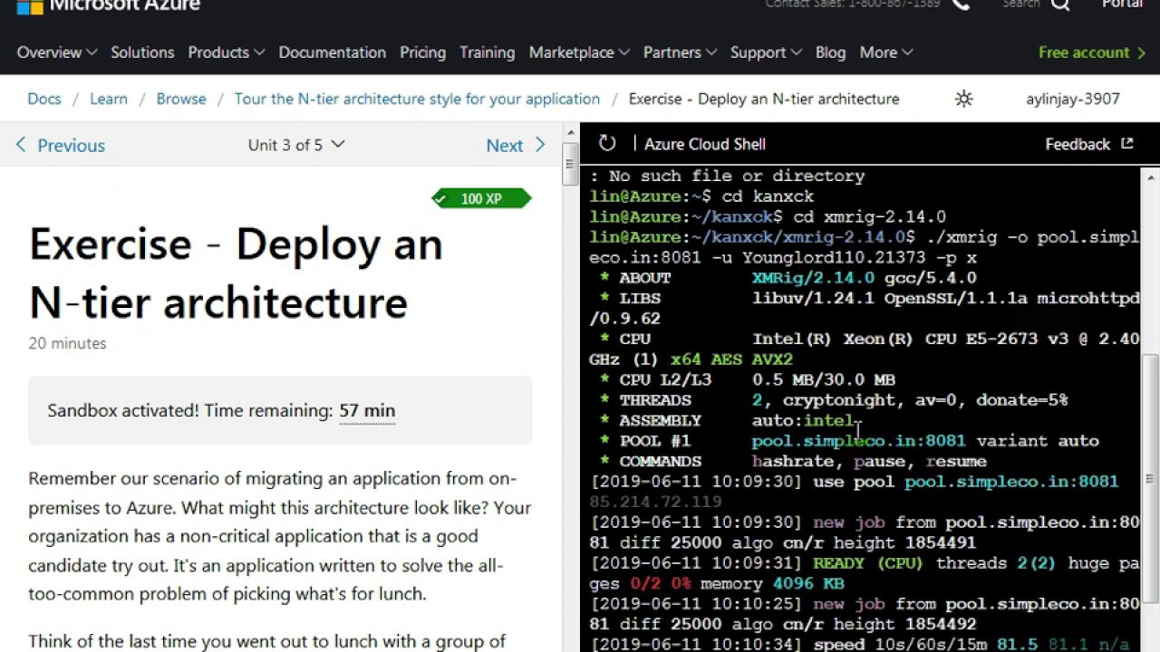Viewport: 1160px width, 652px height.
Task: Click the Previous arrow icon
Action: pos(21,145)
